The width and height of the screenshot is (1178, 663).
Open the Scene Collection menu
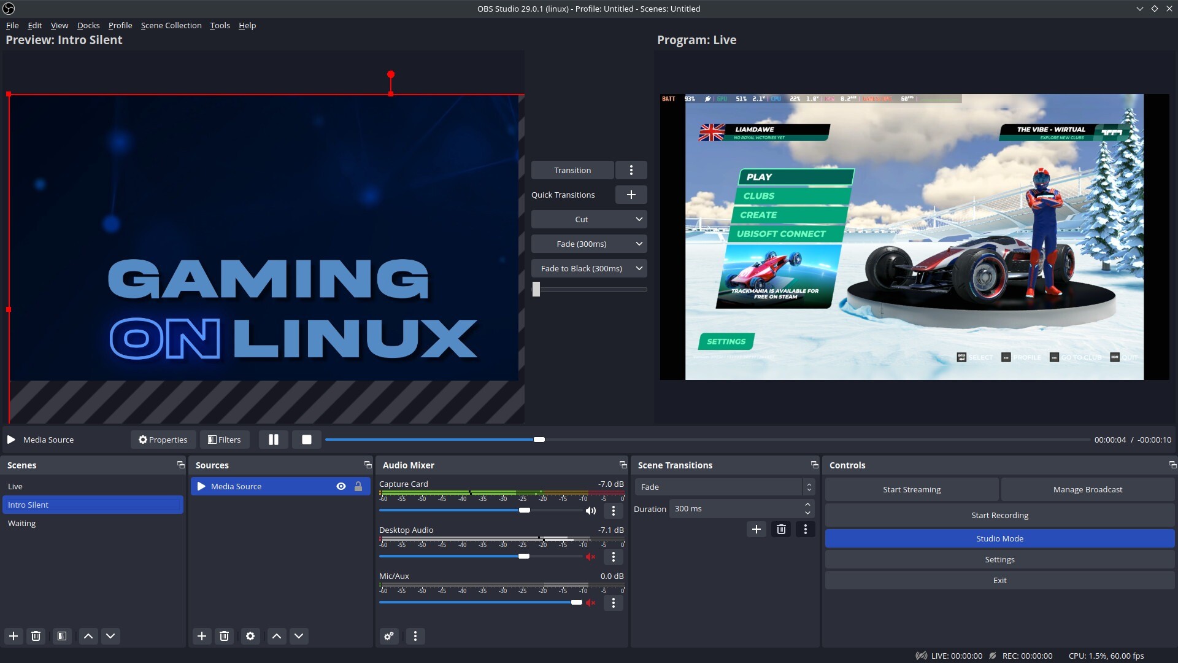[x=171, y=25]
